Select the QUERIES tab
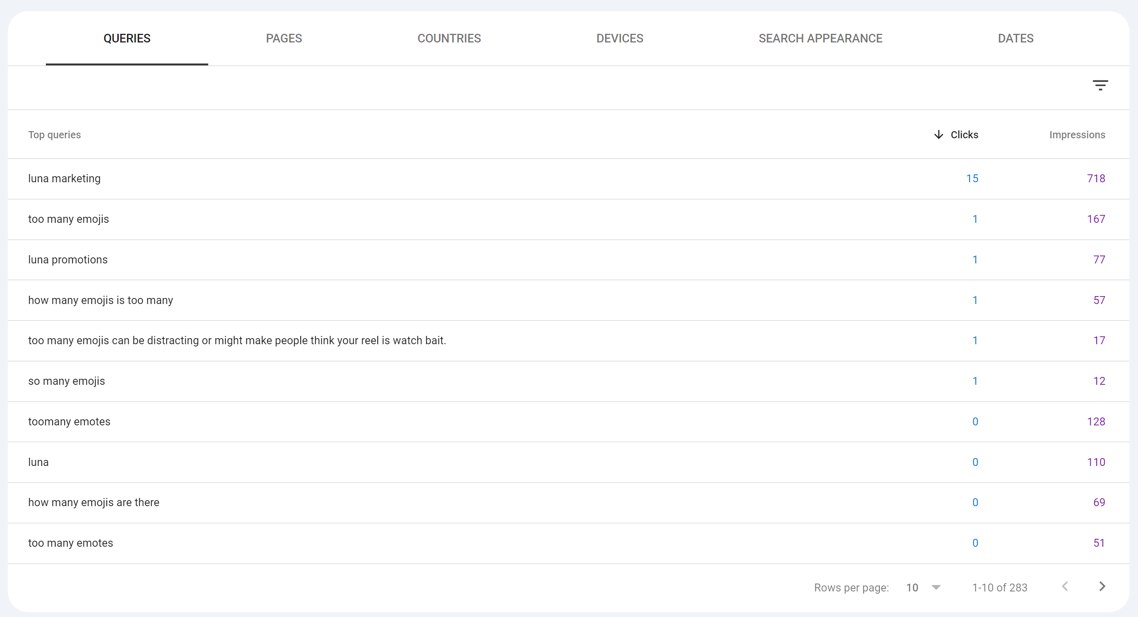This screenshot has width=1138, height=617. (127, 38)
